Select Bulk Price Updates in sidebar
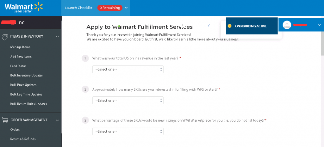Screen dimensions: 324x147 pos(23,85)
